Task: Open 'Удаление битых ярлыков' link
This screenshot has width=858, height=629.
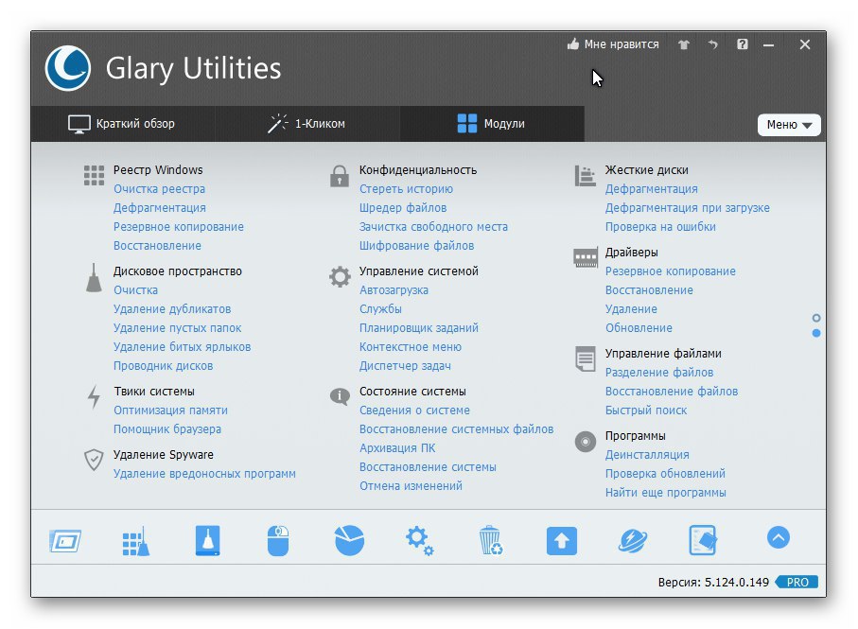Action: [182, 347]
